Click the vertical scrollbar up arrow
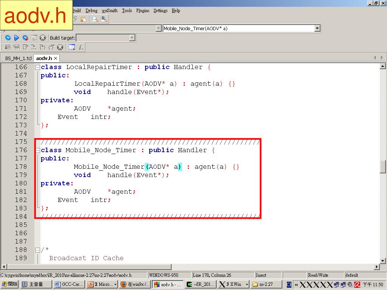 point(382,66)
